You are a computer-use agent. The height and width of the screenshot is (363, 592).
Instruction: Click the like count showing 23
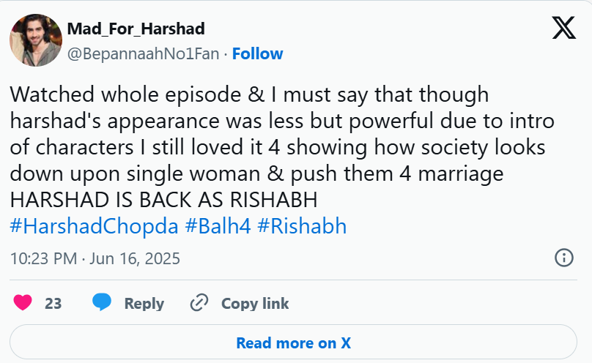53,303
